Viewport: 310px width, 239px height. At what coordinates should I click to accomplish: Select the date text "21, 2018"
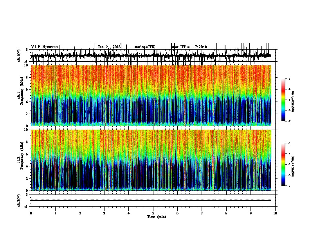pyautogui.click(x=113, y=47)
